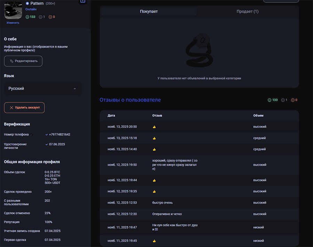Click the Удалить аккаунт button
Screen dimensions: 313x247
(24, 108)
